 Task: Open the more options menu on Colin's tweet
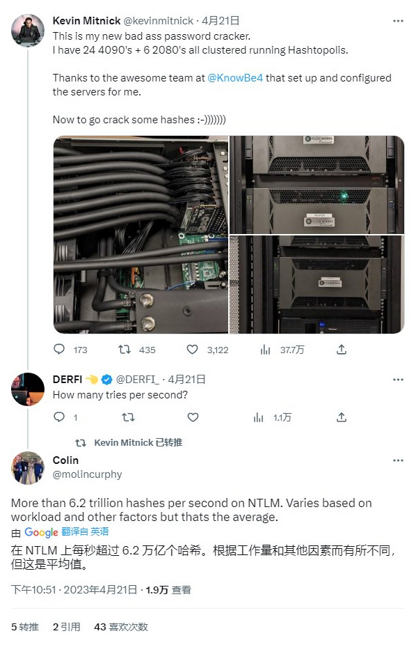[398, 460]
